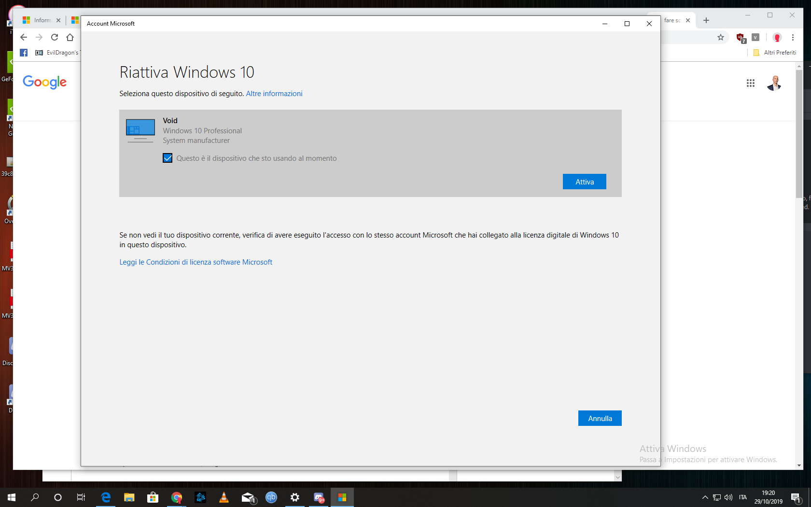Open the Google apps grid
The height and width of the screenshot is (507, 811).
[x=750, y=83]
